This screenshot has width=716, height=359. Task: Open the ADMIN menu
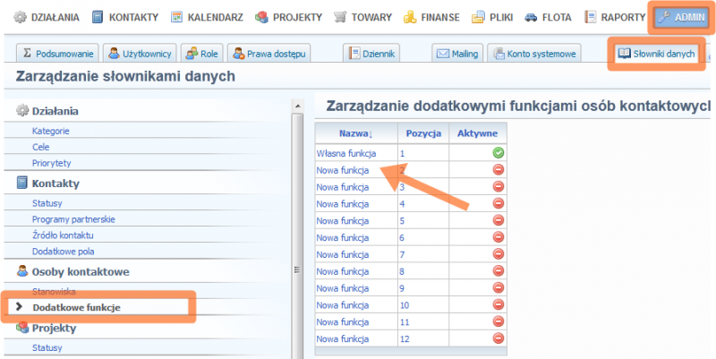pos(682,17)
